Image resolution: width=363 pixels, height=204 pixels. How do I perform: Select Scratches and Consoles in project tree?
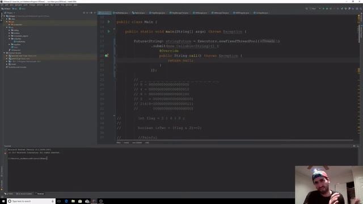pos(16,67)
